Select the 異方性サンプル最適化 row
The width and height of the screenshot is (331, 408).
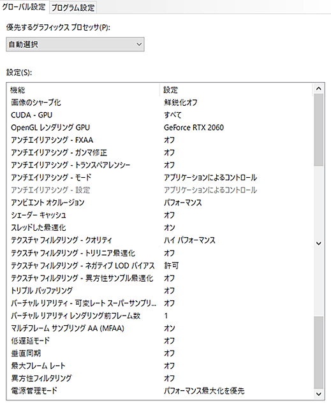pos(160,278)
